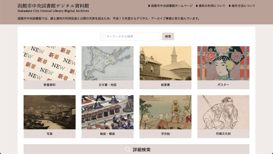Click the キーワードから検索 input field
Image resolution: width=273 pixels, height=154 pixels.
130,36
